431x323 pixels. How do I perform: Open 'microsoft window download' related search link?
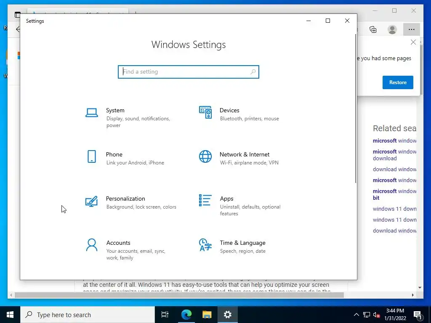(394, 155)
